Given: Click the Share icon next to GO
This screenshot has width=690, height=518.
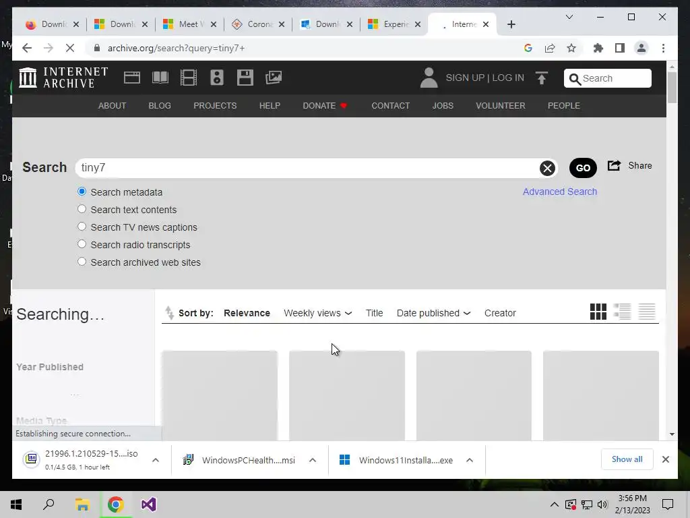Looking at the screenshot, I should [x=614, y=166].
